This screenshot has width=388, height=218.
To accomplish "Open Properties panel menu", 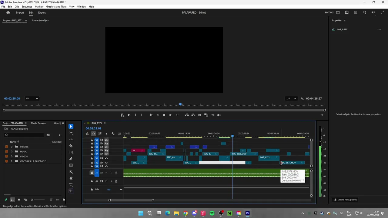I will [x=344, y=20].
